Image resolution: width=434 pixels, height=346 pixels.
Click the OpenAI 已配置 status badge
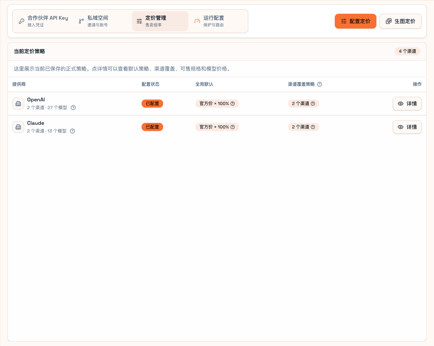tap(152, 104)
